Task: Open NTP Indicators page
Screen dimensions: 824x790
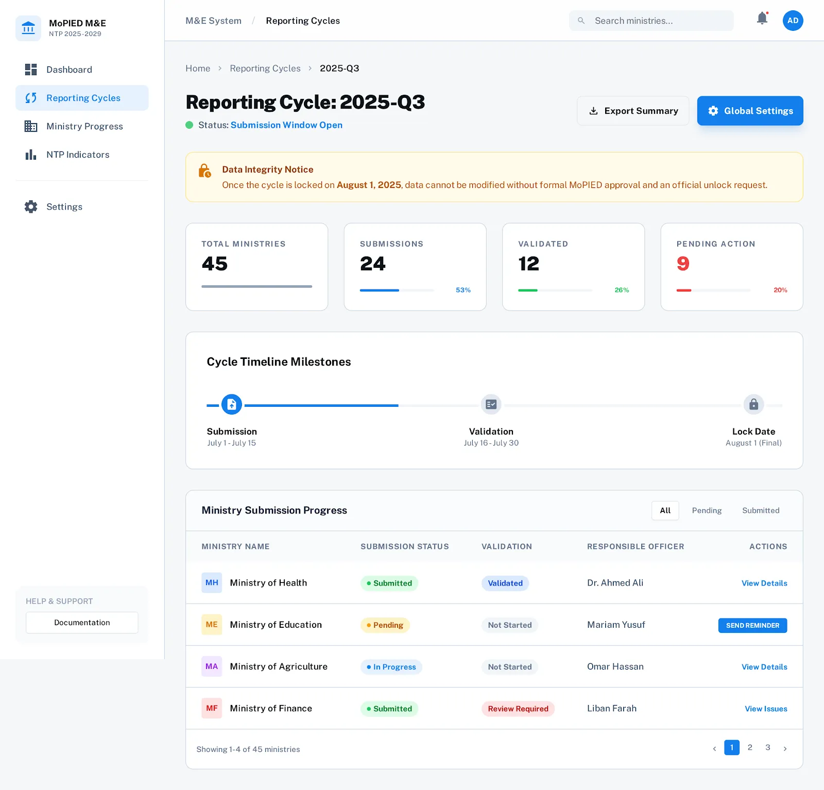Action: [78, 154]
